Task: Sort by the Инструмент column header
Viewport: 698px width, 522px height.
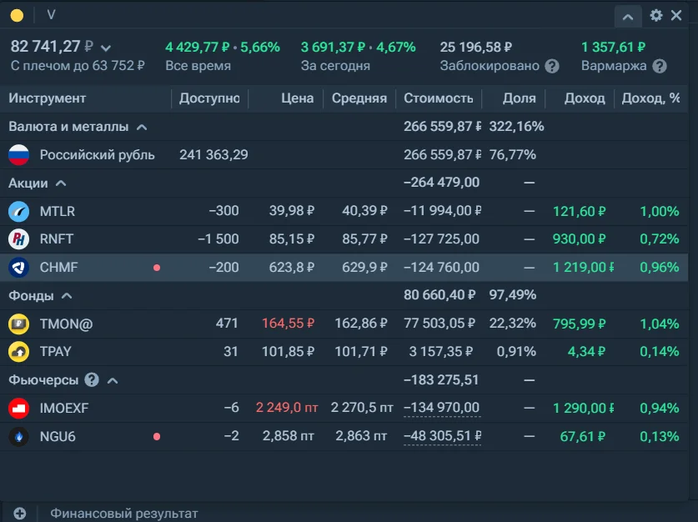Action: coord(48,98)
